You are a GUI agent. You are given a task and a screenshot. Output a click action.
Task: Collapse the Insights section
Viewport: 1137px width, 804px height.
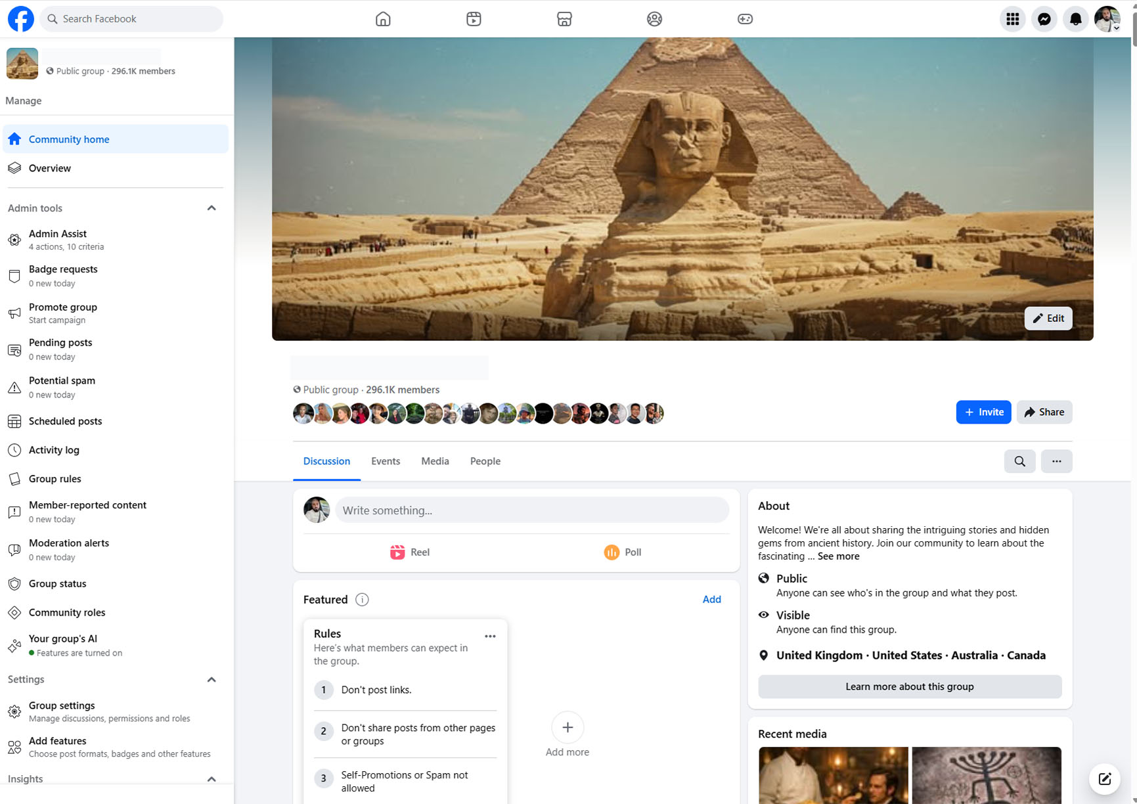212,779
